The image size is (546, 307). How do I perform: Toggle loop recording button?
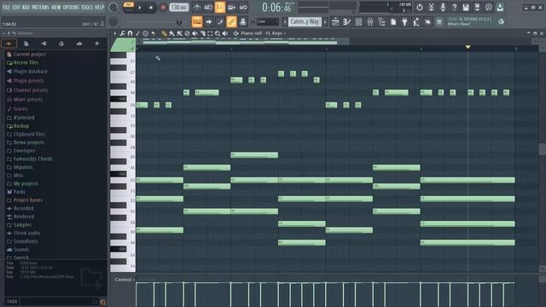click(243, 8)
